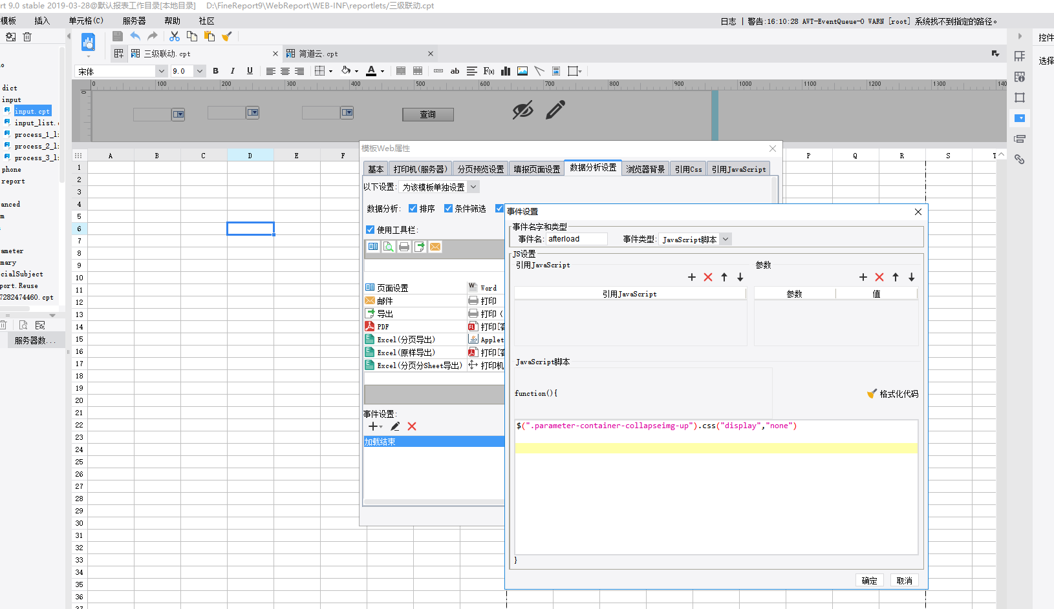Click the bold formatting icon
Screen dimensions: 1054x609
pyautogui.click(x=215, y=71)
